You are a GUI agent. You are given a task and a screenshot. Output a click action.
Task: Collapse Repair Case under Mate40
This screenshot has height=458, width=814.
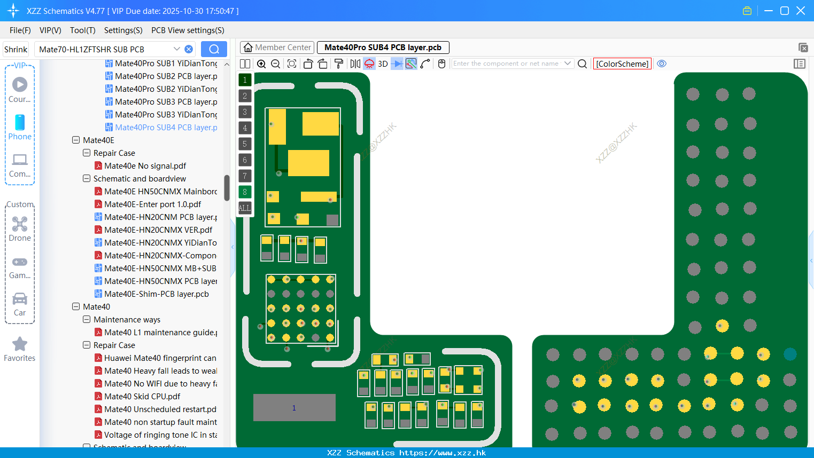coord(87,345)
